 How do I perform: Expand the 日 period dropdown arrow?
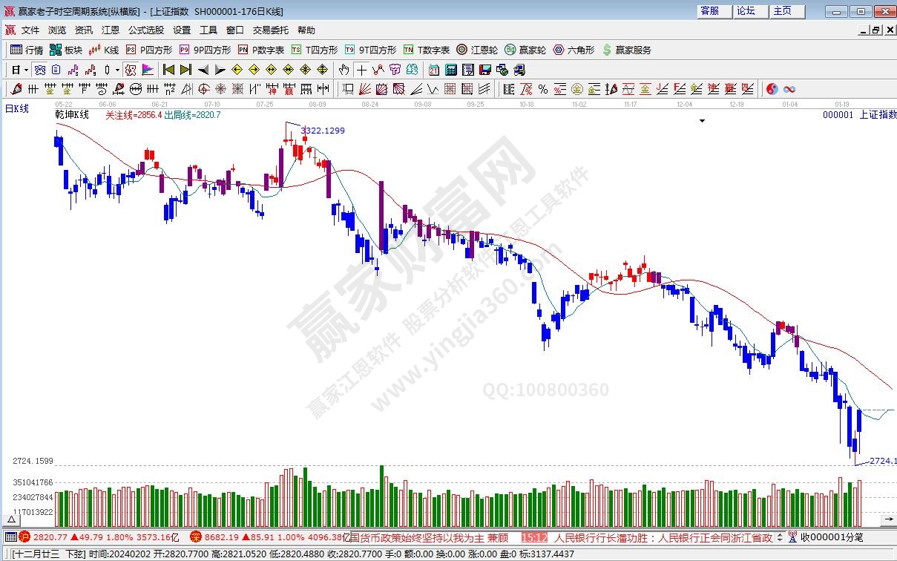pos(26,70)
